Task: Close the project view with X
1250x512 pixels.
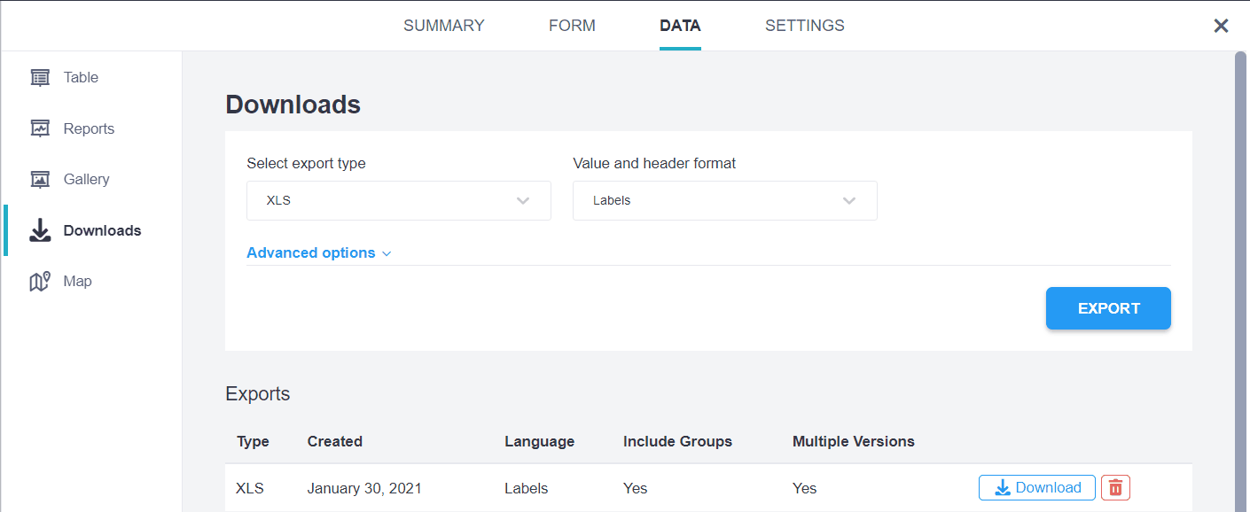Action: 1221,26
